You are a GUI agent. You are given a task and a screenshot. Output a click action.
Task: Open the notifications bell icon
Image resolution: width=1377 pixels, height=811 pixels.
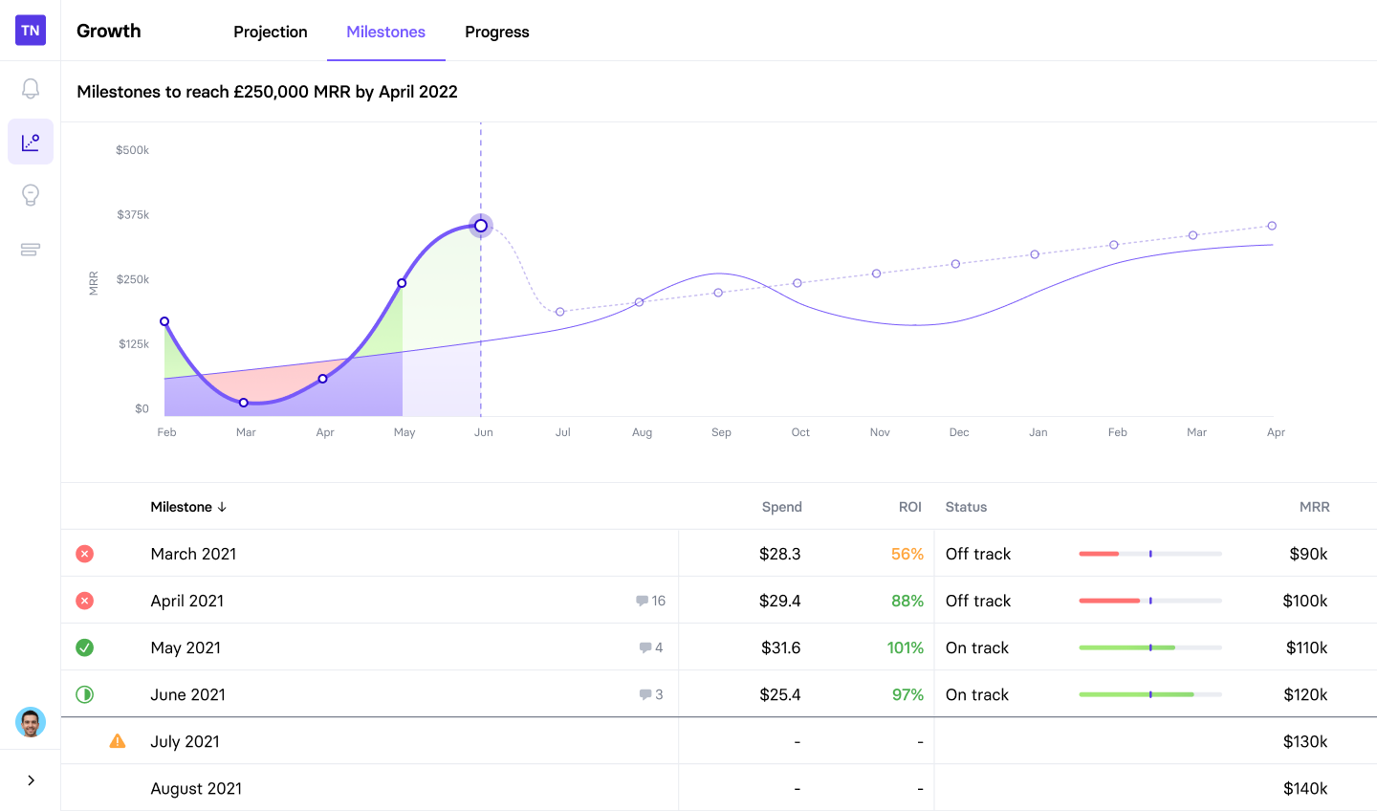tap(31, 89)
